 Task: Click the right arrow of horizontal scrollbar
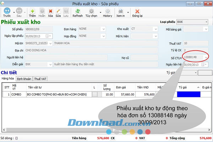click(209, 130)
